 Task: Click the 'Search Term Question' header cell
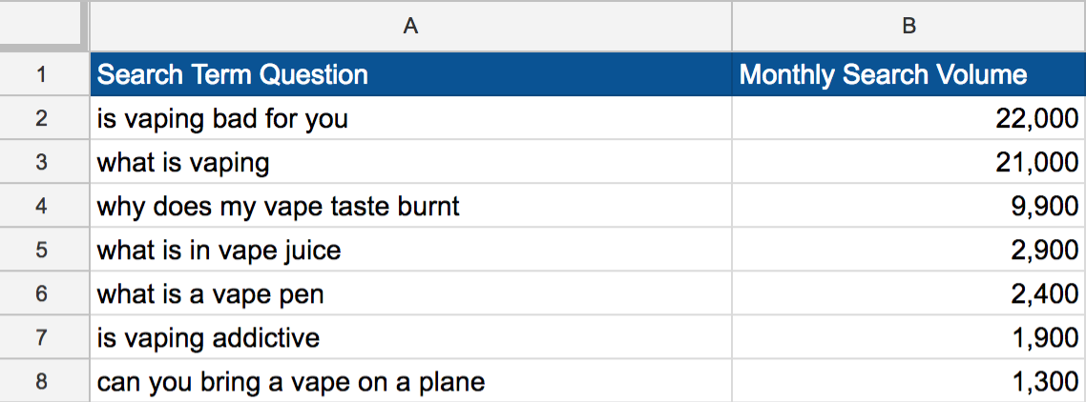pos(410,74)
